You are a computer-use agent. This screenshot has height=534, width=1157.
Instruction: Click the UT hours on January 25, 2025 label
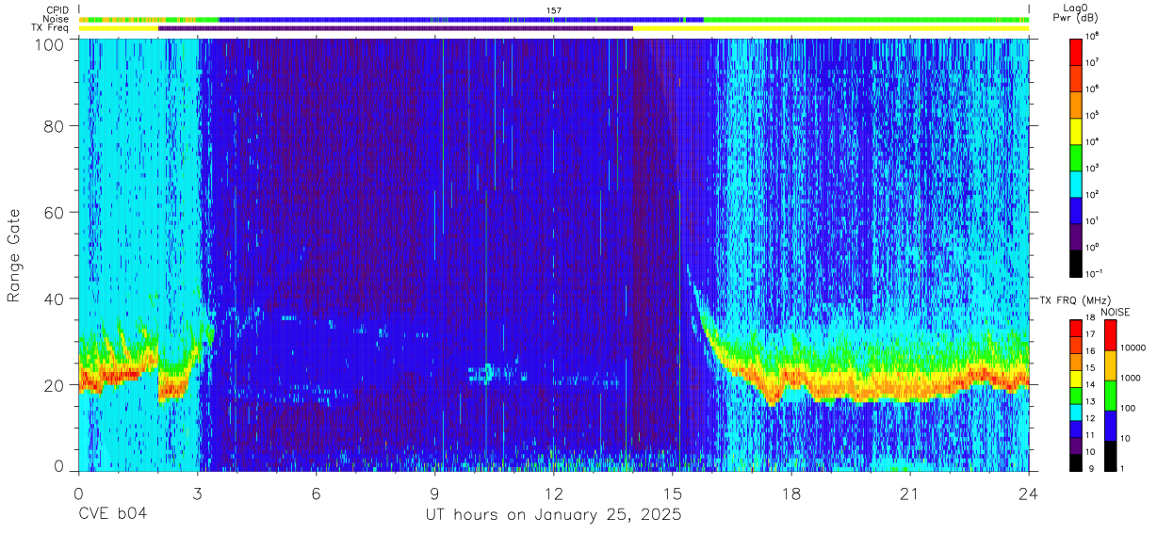click(554, 515)
